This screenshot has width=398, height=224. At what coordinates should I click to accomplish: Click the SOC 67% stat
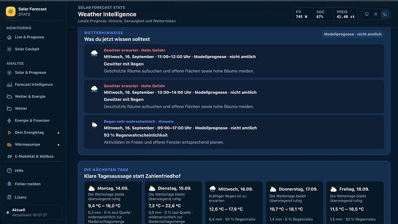click(x=324, y=14)
